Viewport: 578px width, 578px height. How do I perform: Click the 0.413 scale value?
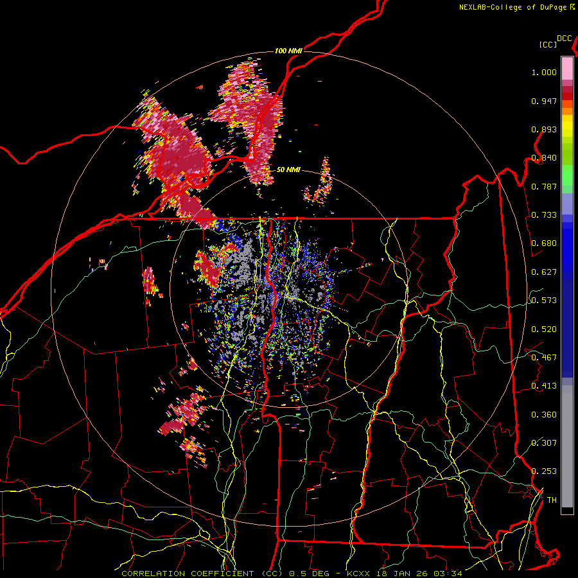coord(544,386)
